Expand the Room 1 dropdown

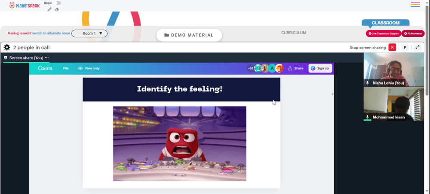pos(89,33)
